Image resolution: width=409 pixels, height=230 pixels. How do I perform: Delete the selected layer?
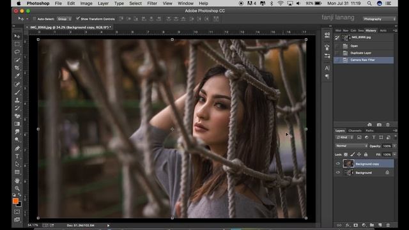[x=388, y=225]
